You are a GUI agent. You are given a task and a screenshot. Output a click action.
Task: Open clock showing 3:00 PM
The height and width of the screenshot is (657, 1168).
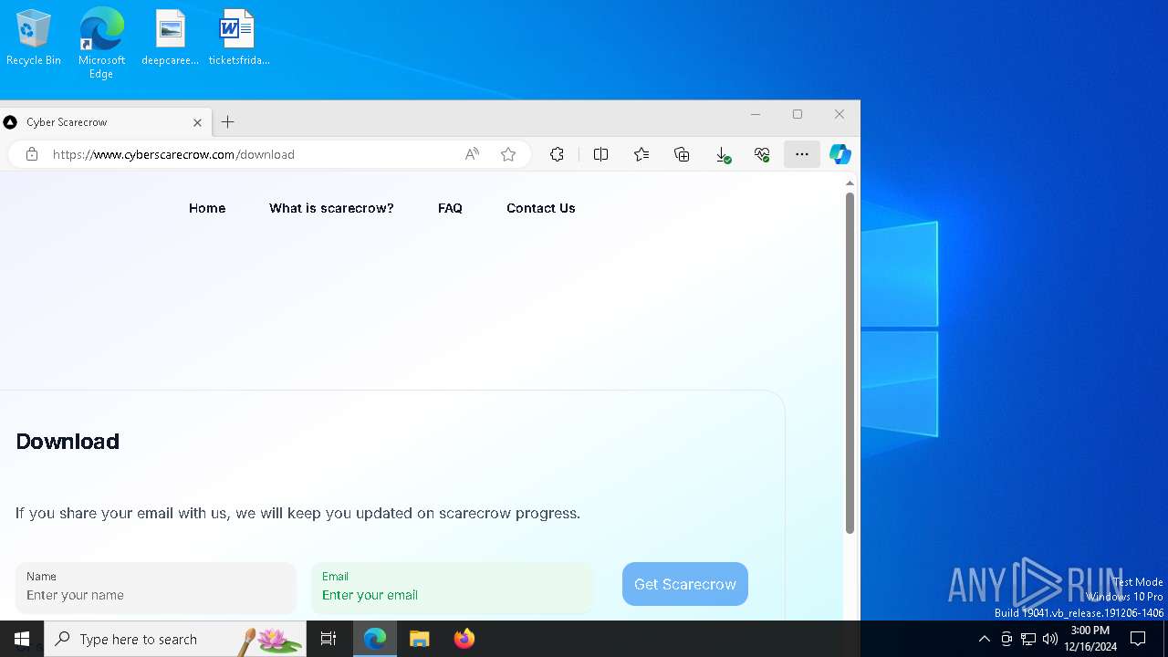[1090, 639]
